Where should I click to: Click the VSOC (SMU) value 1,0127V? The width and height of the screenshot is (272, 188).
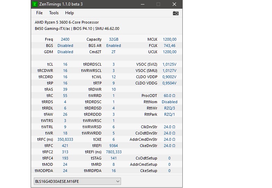169,71
